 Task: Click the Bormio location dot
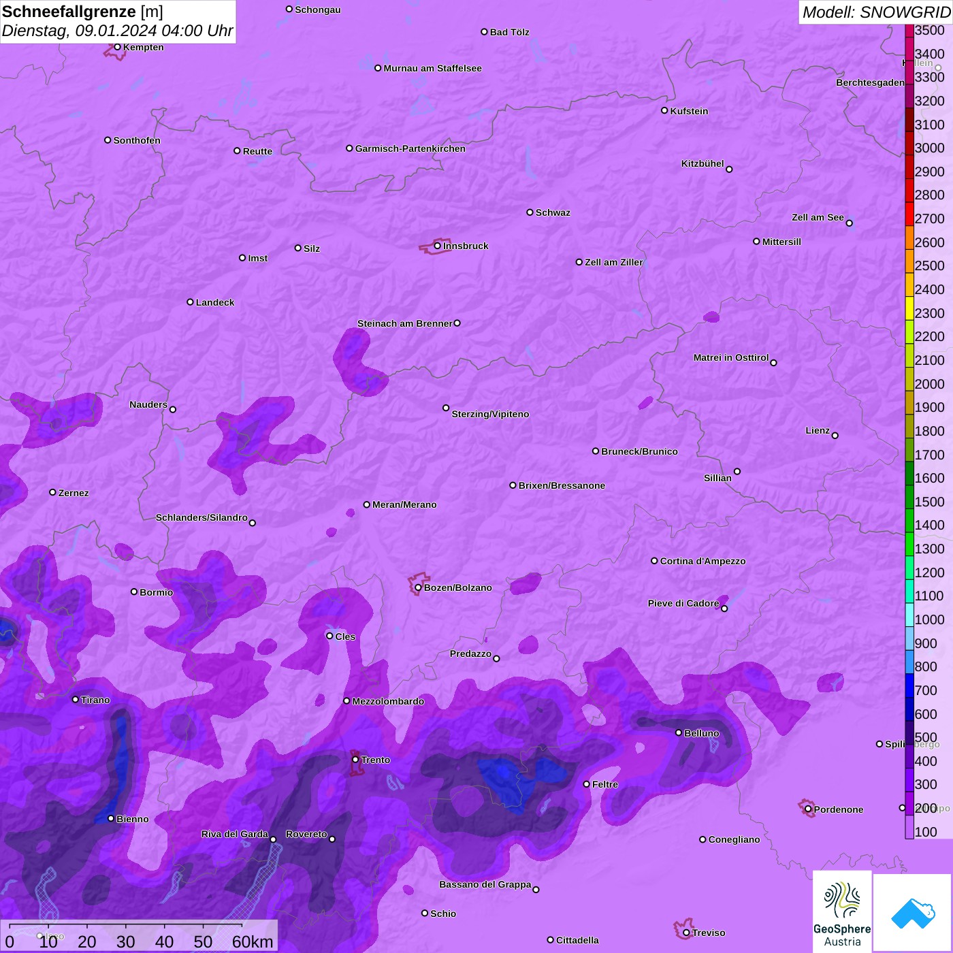tap(134, 592)
